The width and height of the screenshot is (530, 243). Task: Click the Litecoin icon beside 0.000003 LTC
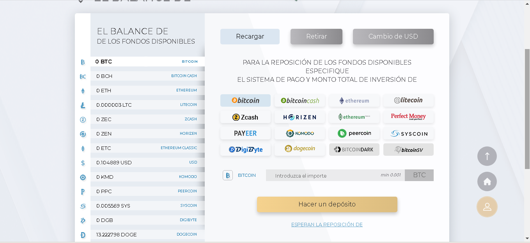(x=83, y=105)
